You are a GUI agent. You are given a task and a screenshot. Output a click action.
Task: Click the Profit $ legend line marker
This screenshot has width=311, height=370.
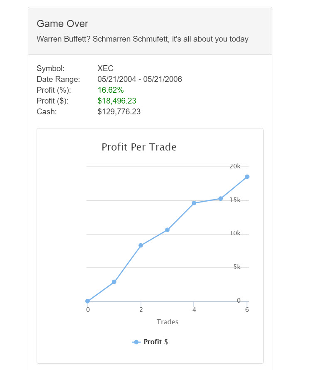pyautogui.click(x=136, y=342)
